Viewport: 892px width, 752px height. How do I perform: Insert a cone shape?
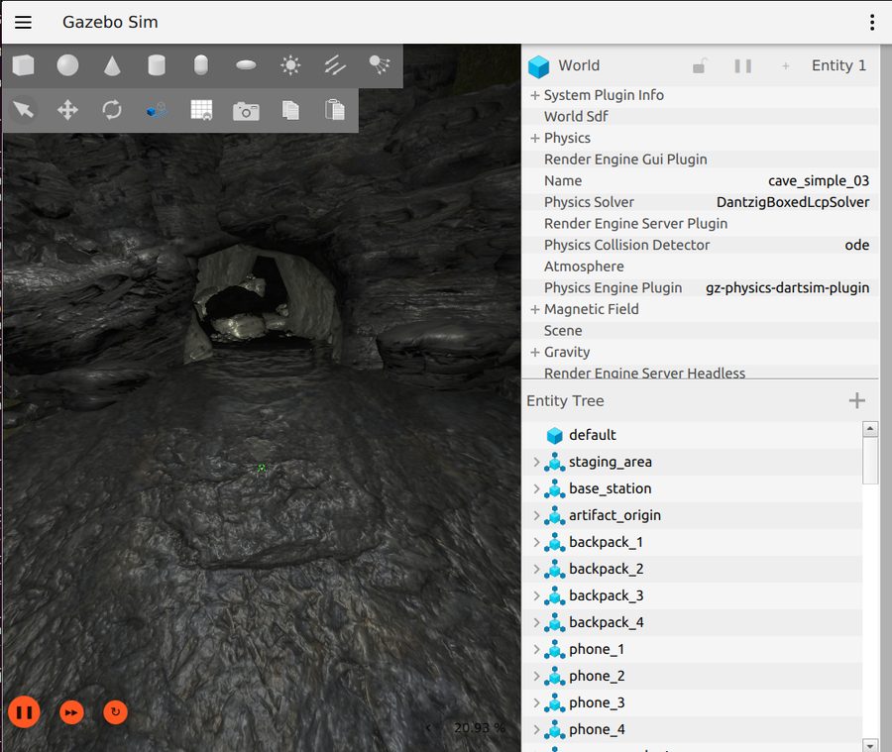[x=112, y=65]
